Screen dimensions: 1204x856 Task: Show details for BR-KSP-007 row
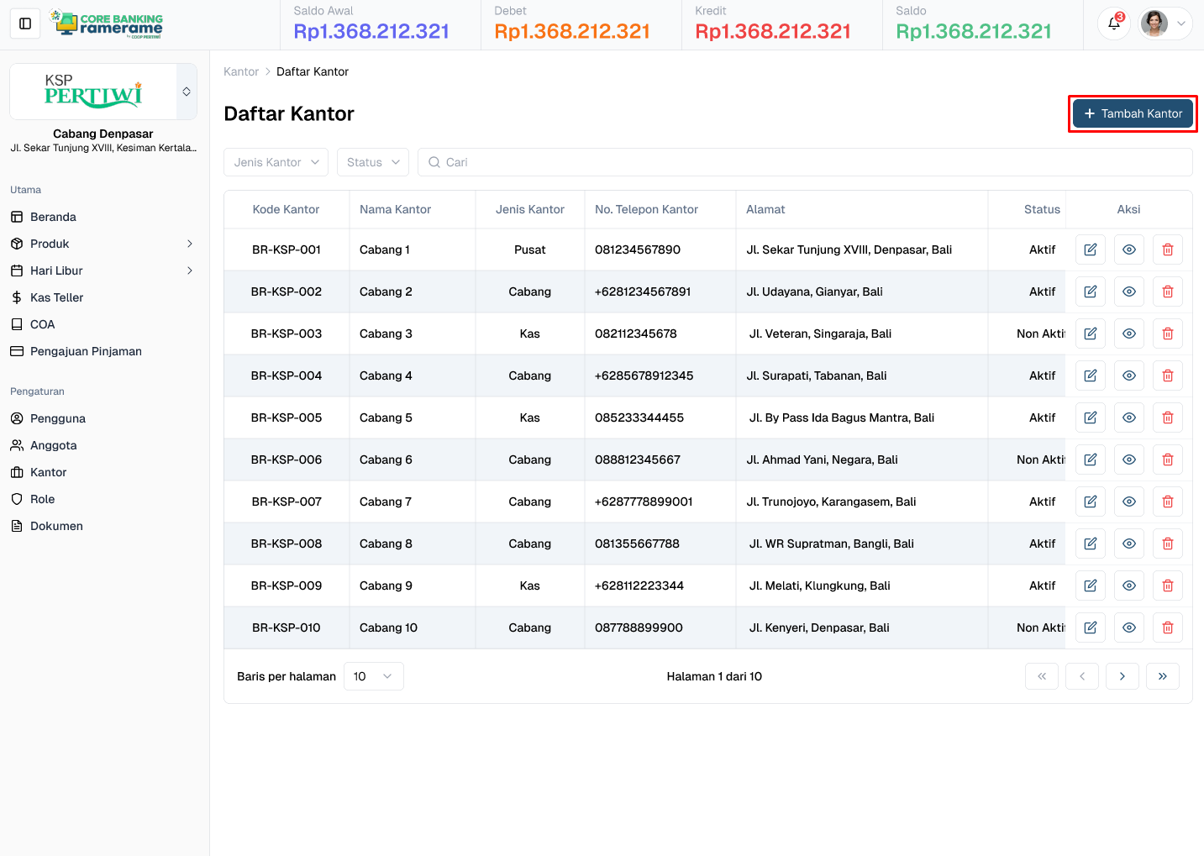point(1128,502)
